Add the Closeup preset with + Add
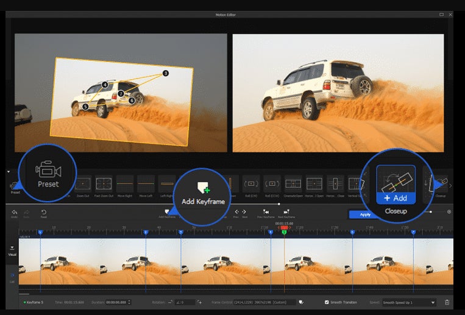The image size is (465, 315). (396, 198)
